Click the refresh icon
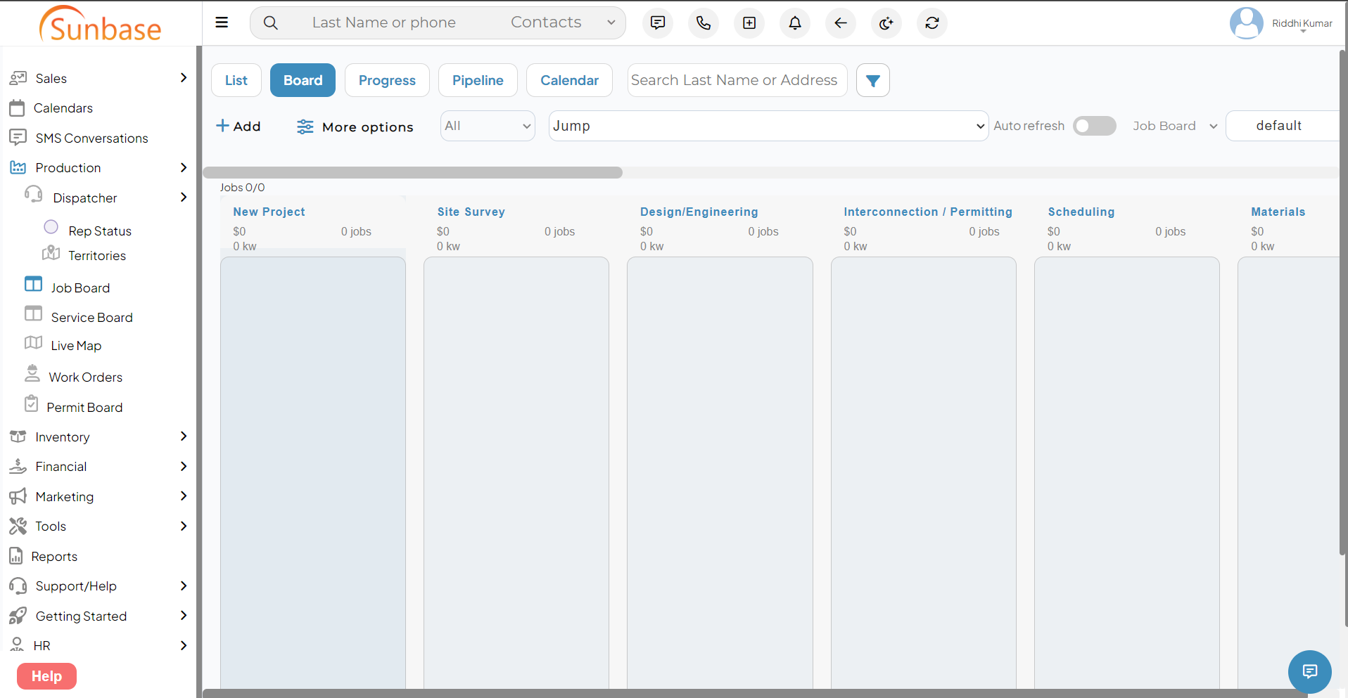This screenshot has height=698, width=1348. (931, 23)
